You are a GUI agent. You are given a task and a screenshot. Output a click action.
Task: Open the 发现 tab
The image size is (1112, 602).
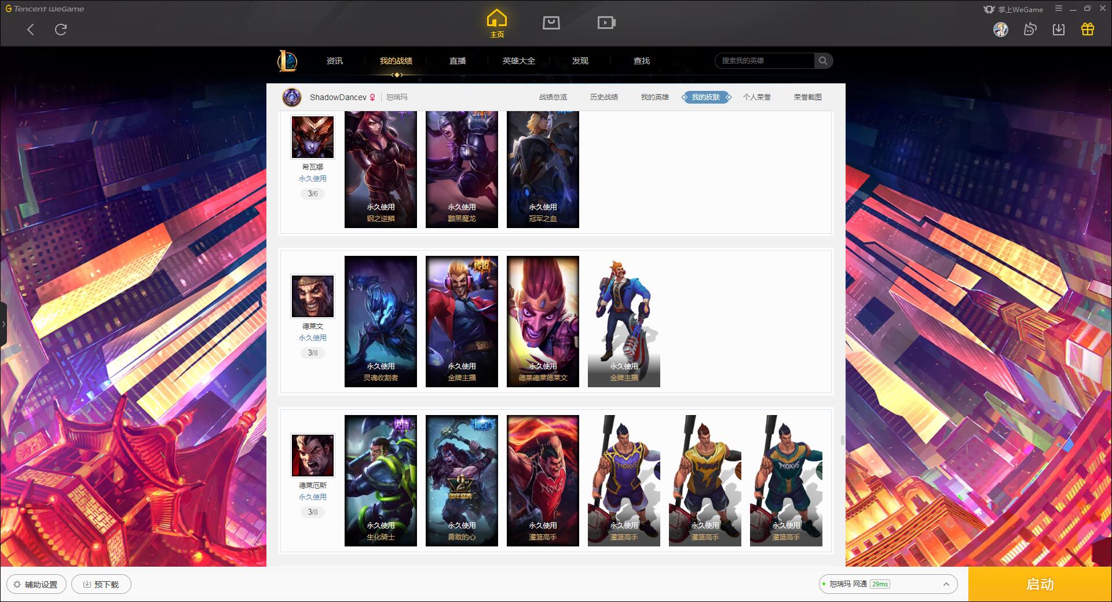point(580,61)
